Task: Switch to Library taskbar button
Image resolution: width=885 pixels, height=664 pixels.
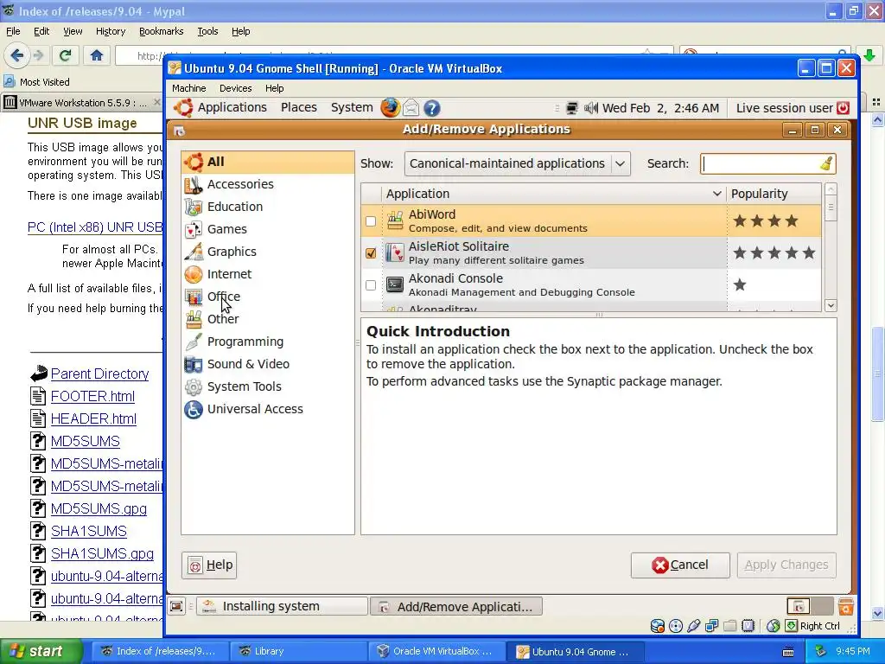Action: 297,652
